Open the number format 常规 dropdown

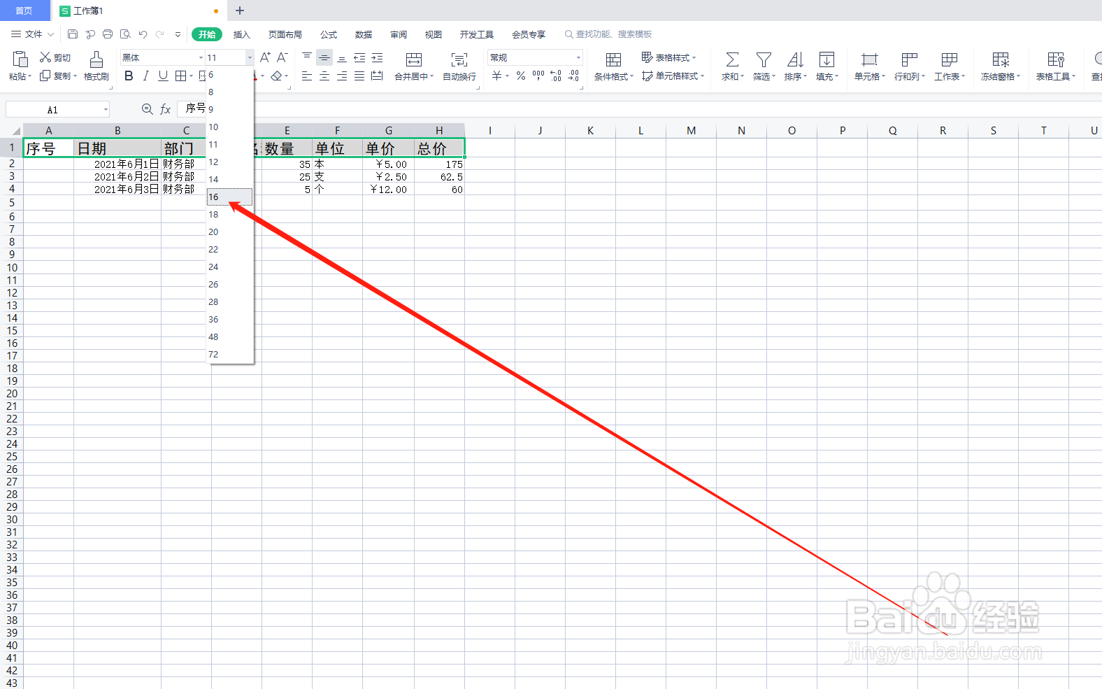tap(578, 57)
